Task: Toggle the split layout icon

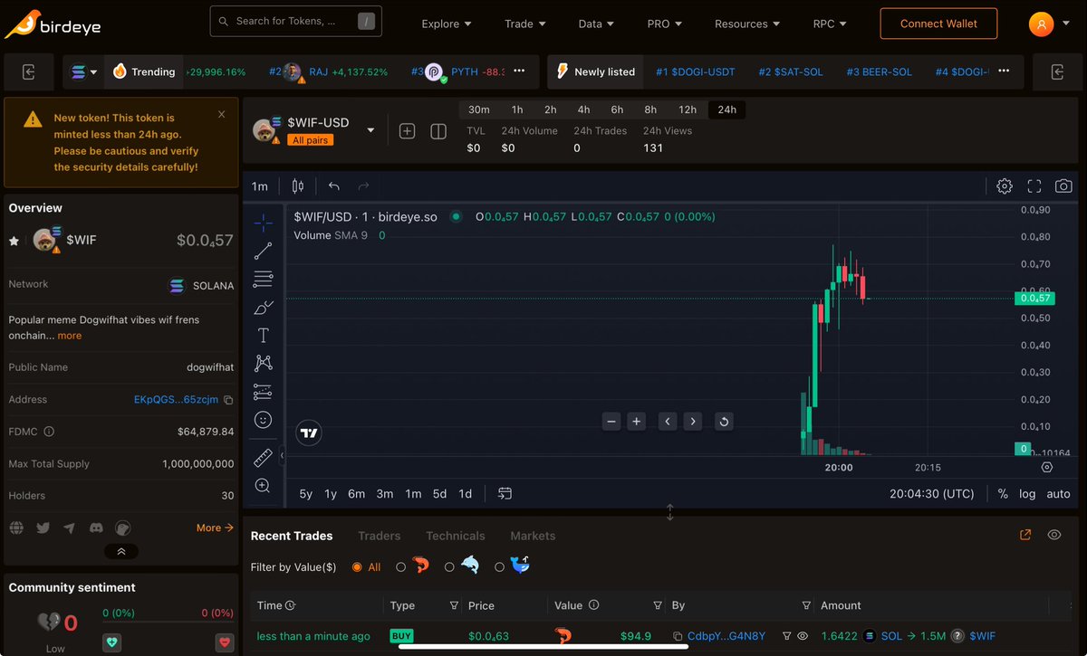Action: coord(438,131)
